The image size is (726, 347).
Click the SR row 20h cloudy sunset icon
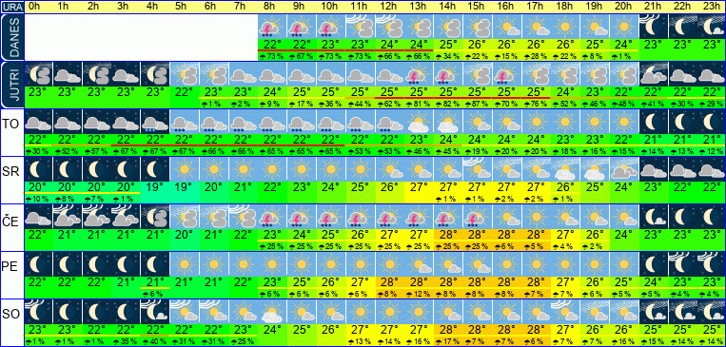point(624,169)
